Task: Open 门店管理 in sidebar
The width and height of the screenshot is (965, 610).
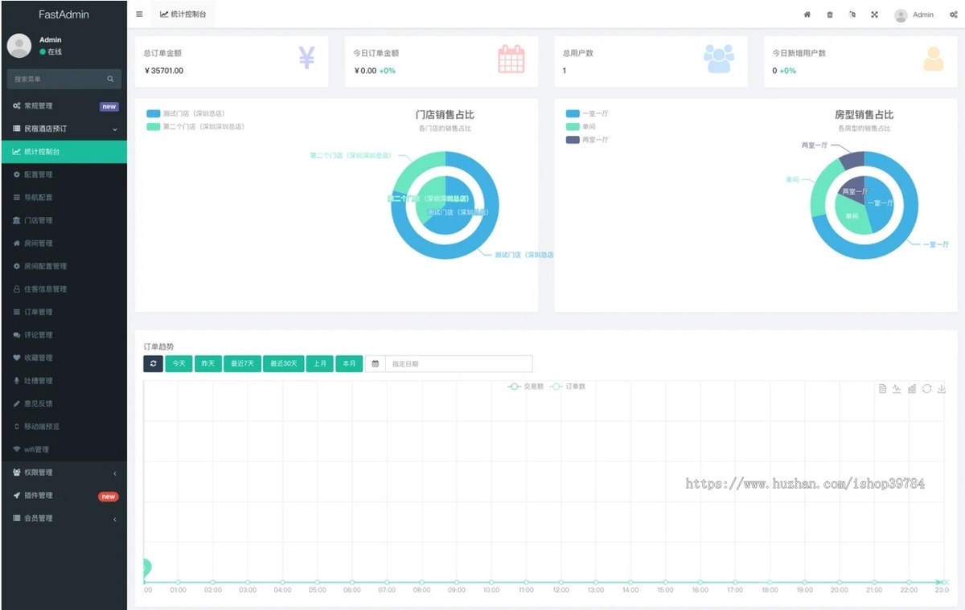Action: 64,220
